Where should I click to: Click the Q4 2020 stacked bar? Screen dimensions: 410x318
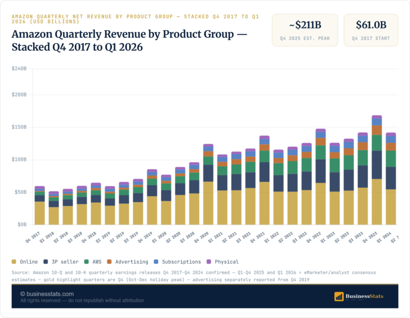coord(208,184)
